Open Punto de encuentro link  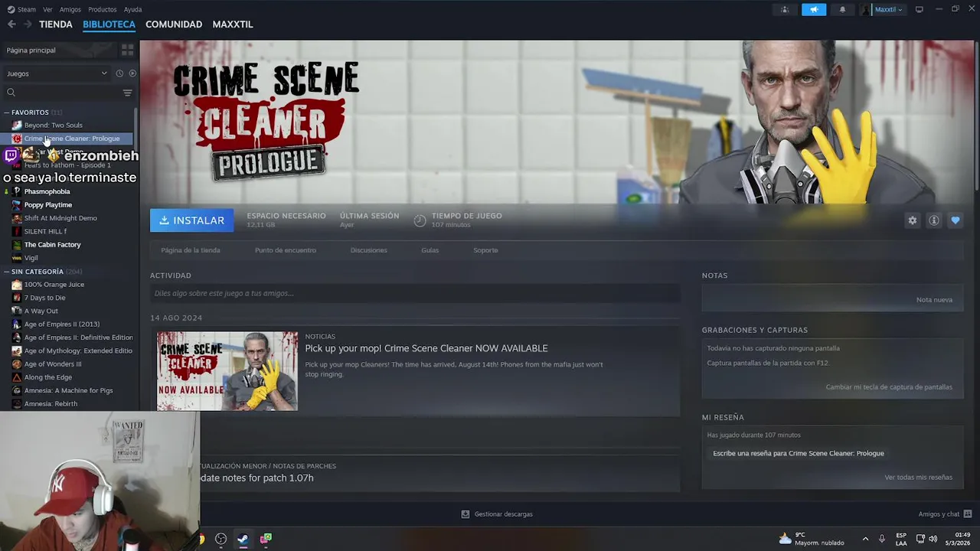(x=286, y=250)
